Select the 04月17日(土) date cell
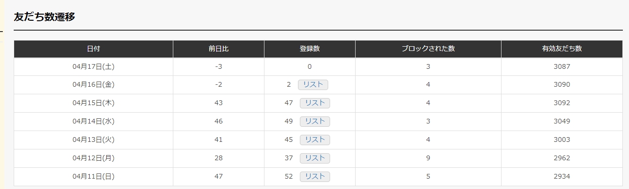629x189 pixels. tap(93, 67)
